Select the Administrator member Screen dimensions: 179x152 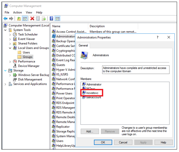point(92,85)
